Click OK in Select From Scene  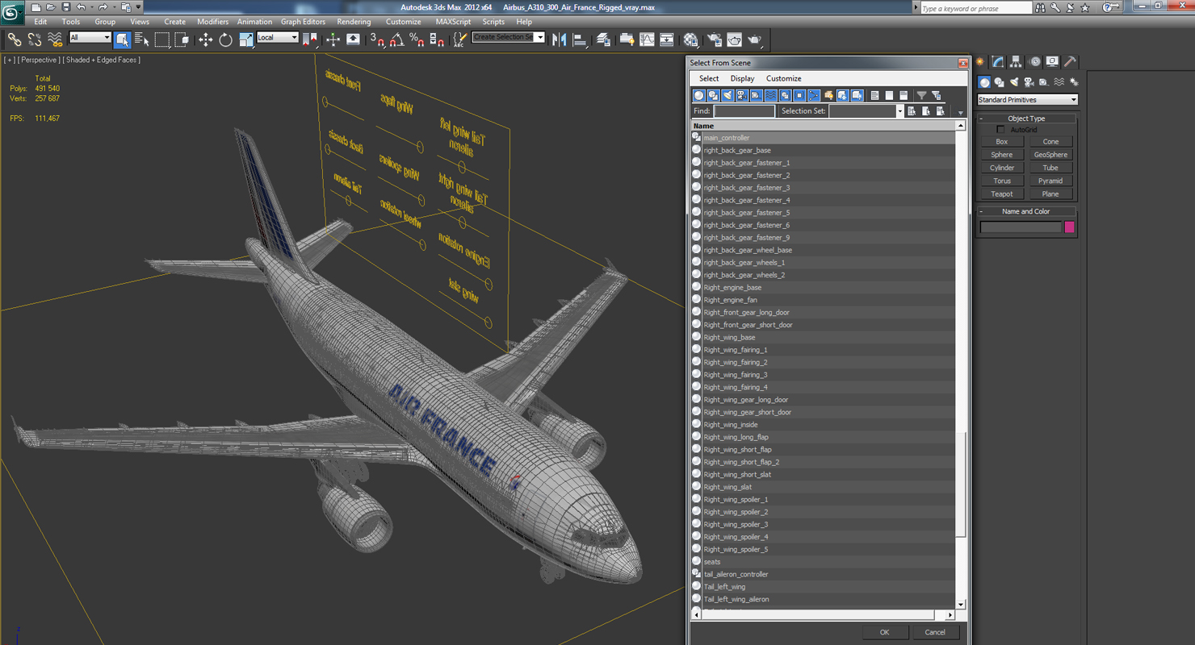click(884, 632)
